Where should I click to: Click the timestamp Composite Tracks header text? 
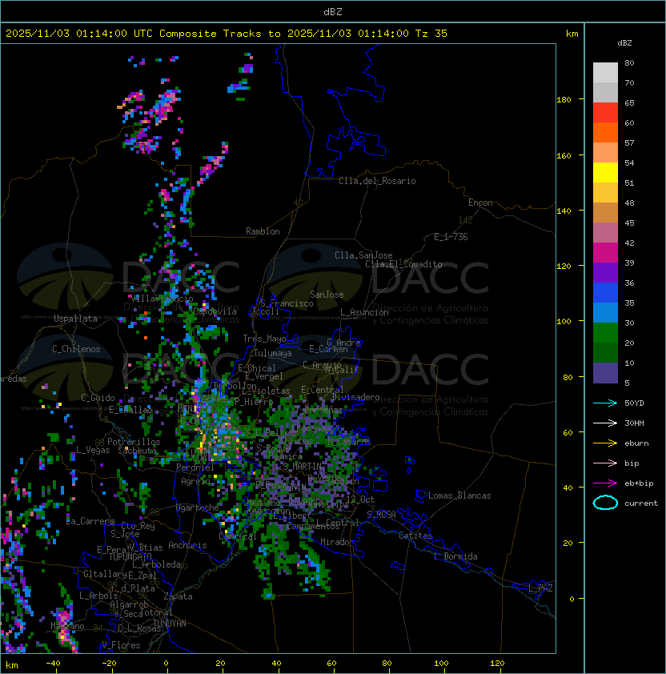(x=227, y=34)
